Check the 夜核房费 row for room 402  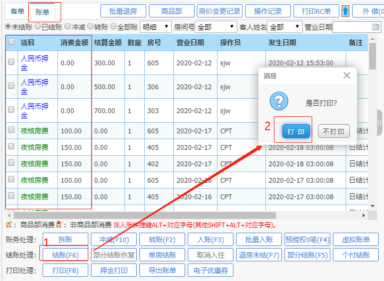11,163
